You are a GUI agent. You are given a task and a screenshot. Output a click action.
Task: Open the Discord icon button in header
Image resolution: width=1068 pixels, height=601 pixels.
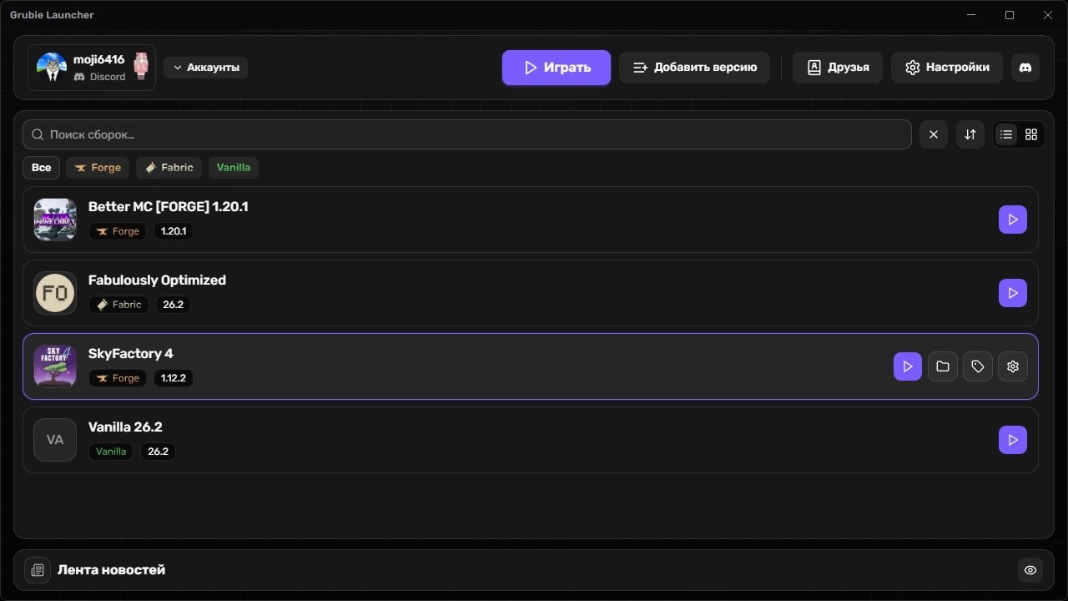(x=1025, y=68)
